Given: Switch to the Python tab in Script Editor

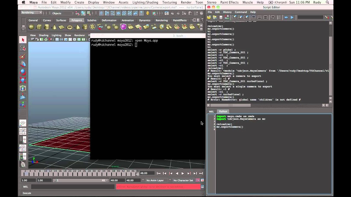Looking at the screenshot, I should [x=223, y=111].
